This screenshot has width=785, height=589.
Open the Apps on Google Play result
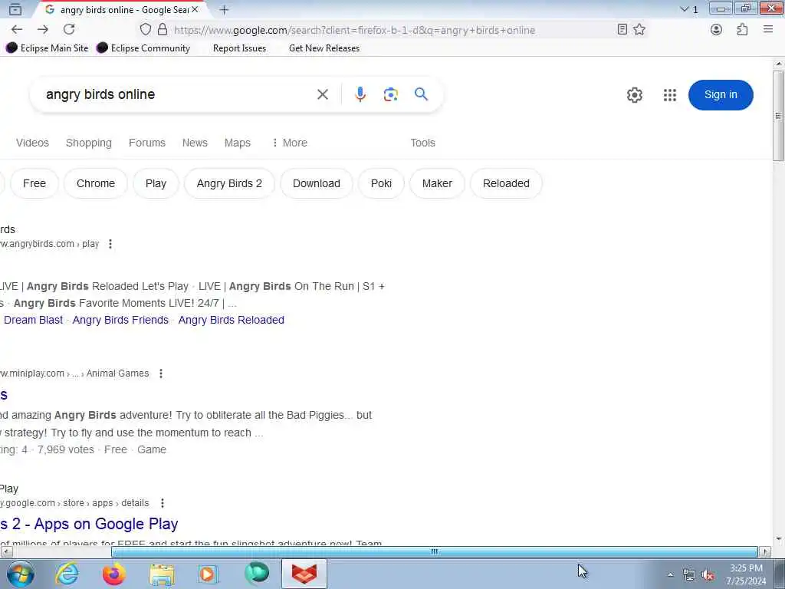(x=89, y=524)
